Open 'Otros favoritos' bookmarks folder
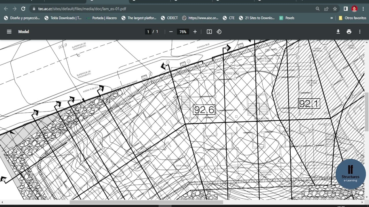Viewport: 369px width, 207px height. coord(352,18)
